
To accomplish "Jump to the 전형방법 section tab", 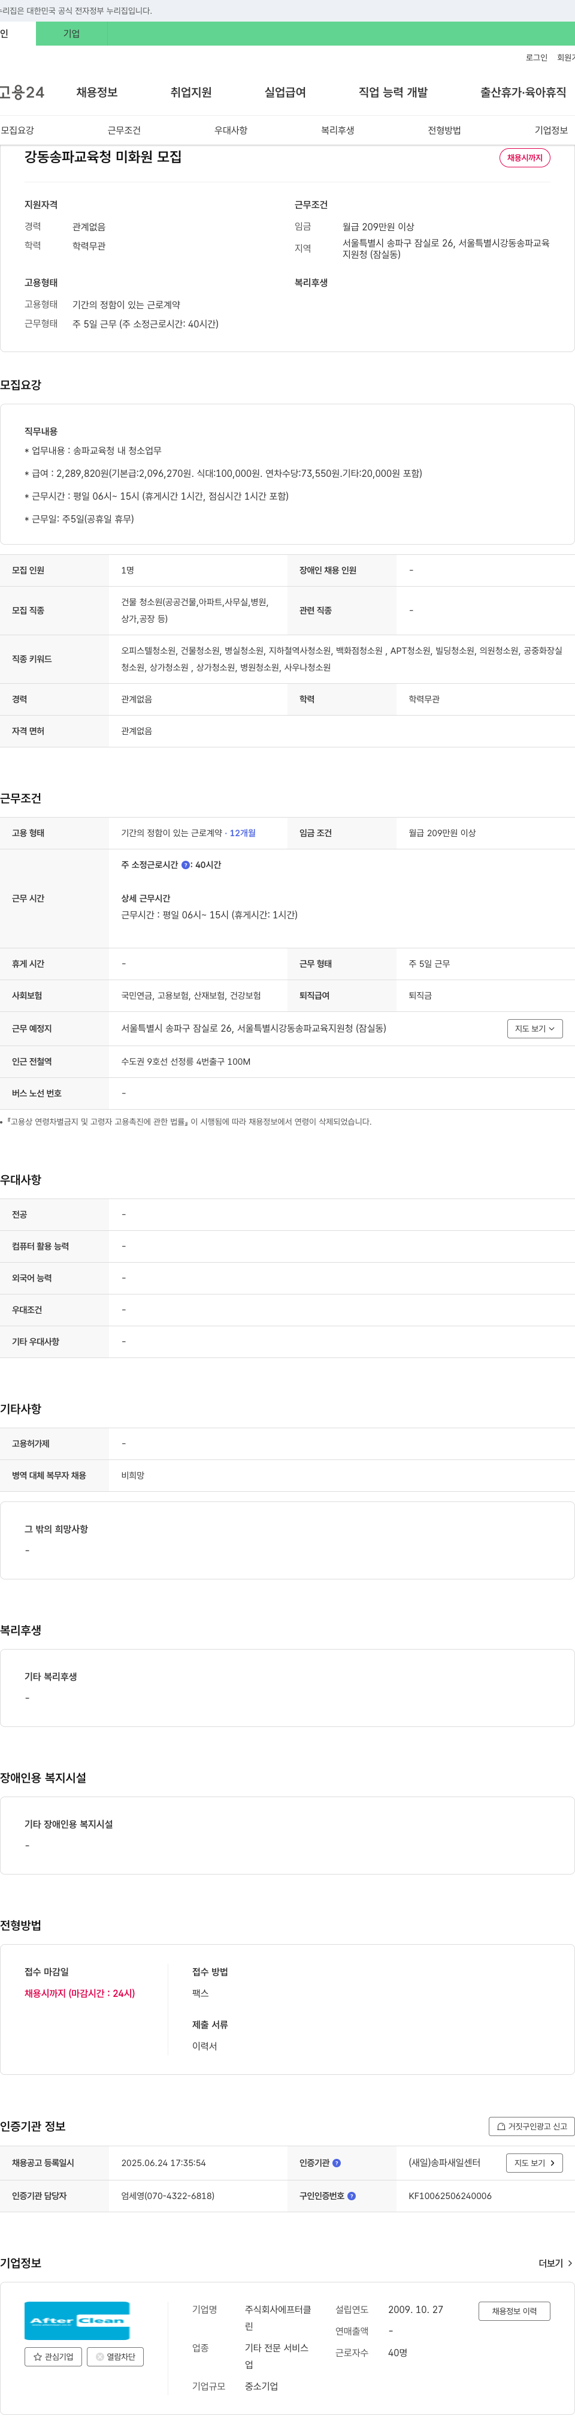I will click(444, 130).
